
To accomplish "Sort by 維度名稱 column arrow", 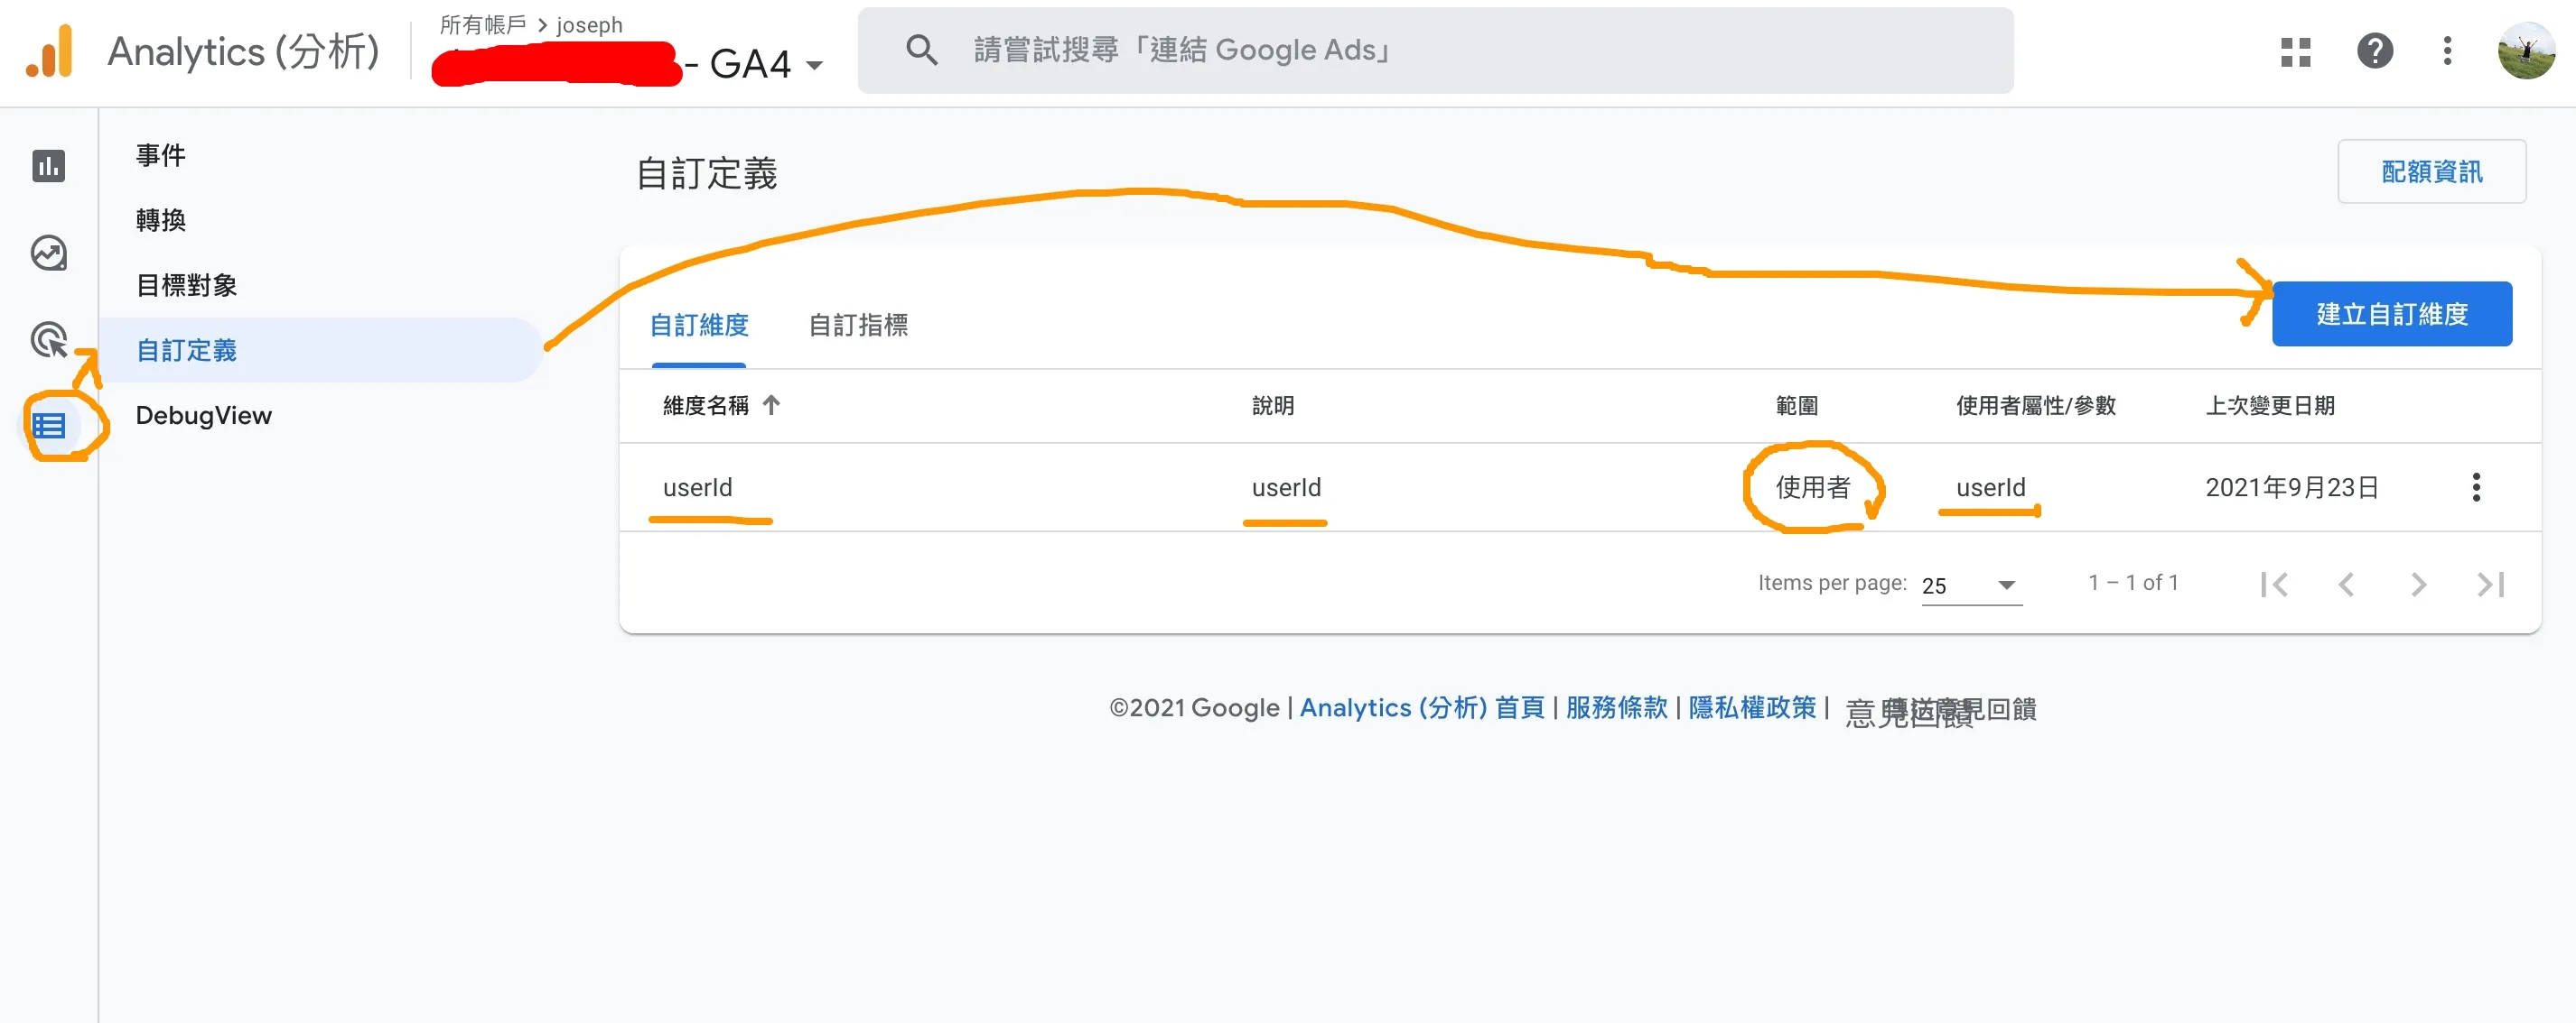I will tap(771, 406).
